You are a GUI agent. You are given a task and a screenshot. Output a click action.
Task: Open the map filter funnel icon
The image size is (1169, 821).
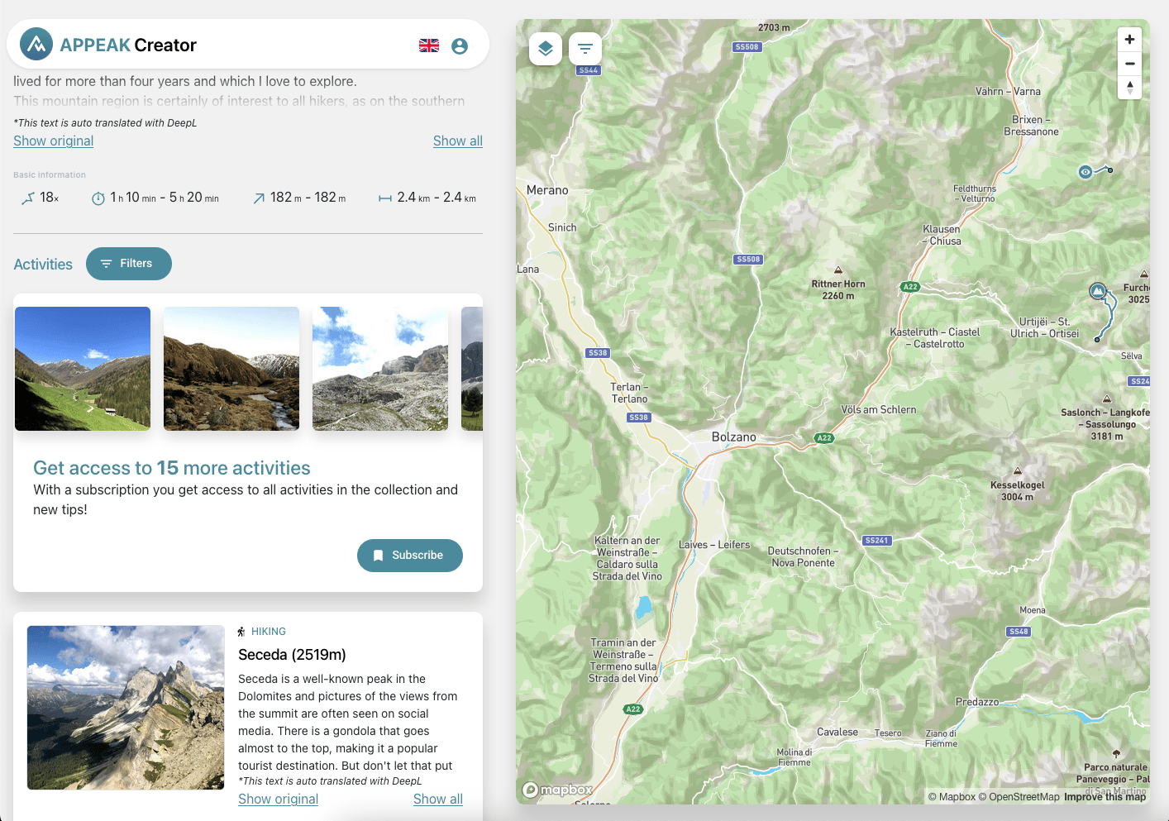coord(585,49)
